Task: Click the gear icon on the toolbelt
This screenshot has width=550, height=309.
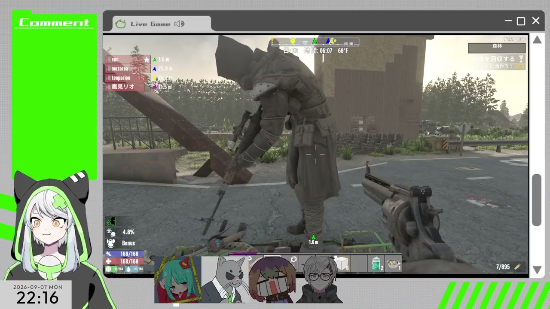Action: tap(249, 259)
